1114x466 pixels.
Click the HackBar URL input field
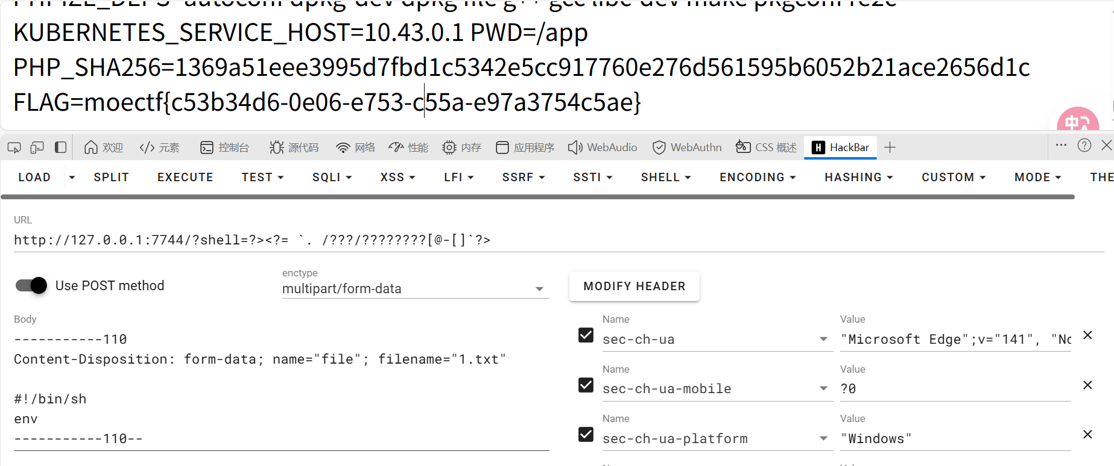pos(559,240)
